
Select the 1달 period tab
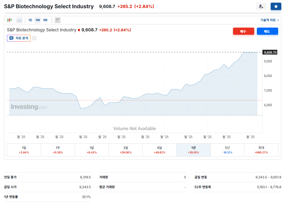click(92, 150)
